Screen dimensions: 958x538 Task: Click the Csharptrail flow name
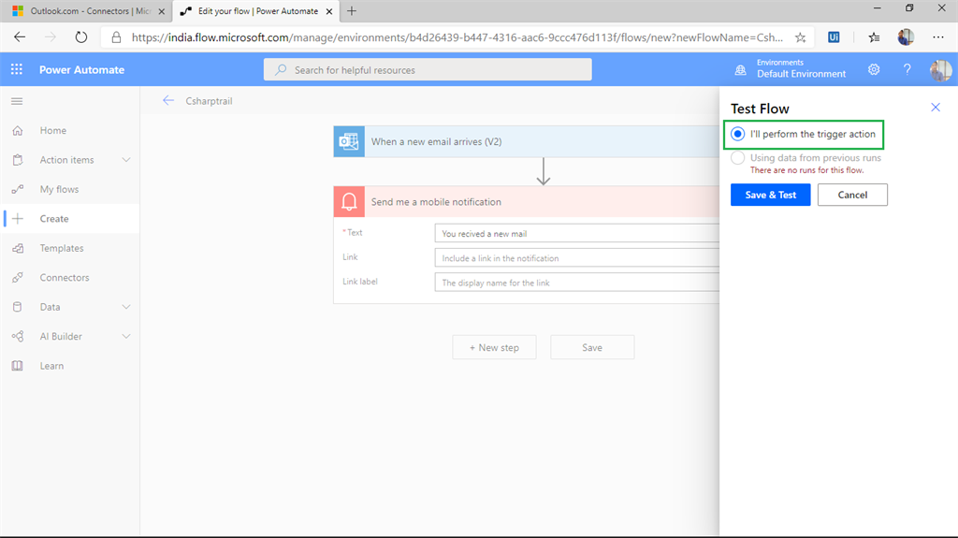pyautogui.click(x=209, y=101)
